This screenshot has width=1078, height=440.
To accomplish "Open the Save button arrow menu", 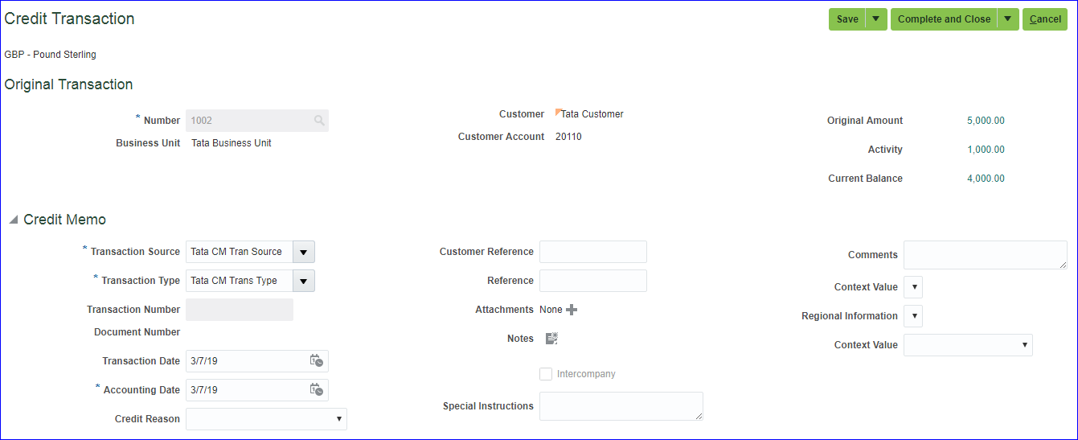I will click(x=876, y=19).
